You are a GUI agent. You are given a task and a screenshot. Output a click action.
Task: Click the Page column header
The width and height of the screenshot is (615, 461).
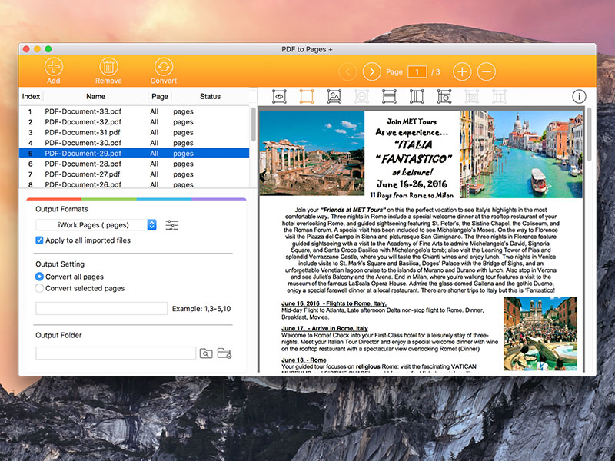(160, 97)
